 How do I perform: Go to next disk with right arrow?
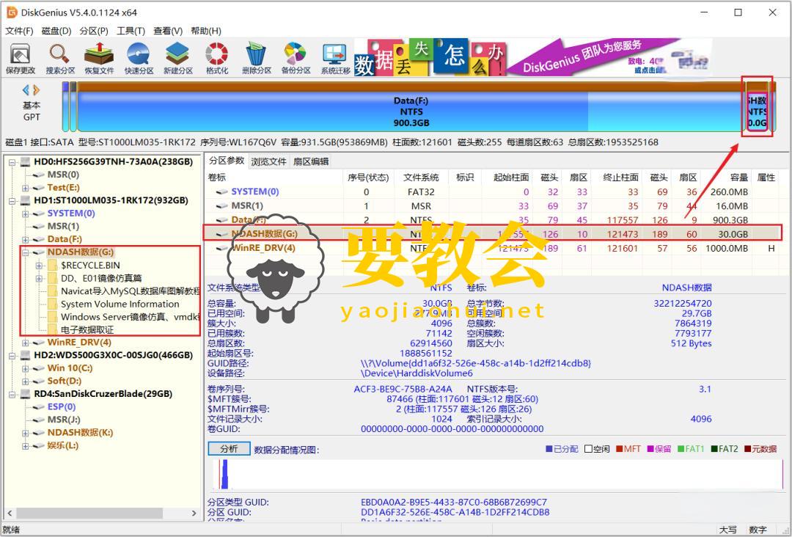[37, 90]
